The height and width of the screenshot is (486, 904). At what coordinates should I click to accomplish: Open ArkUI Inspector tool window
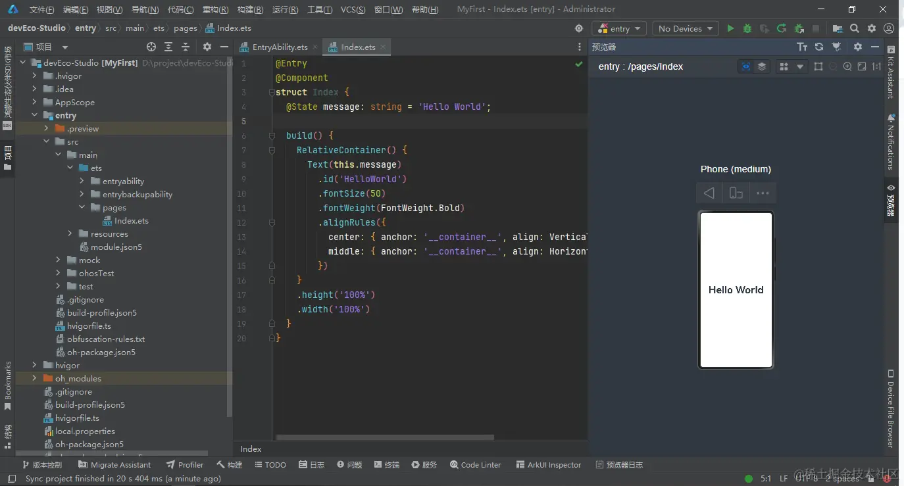click(x=549, y=464)
